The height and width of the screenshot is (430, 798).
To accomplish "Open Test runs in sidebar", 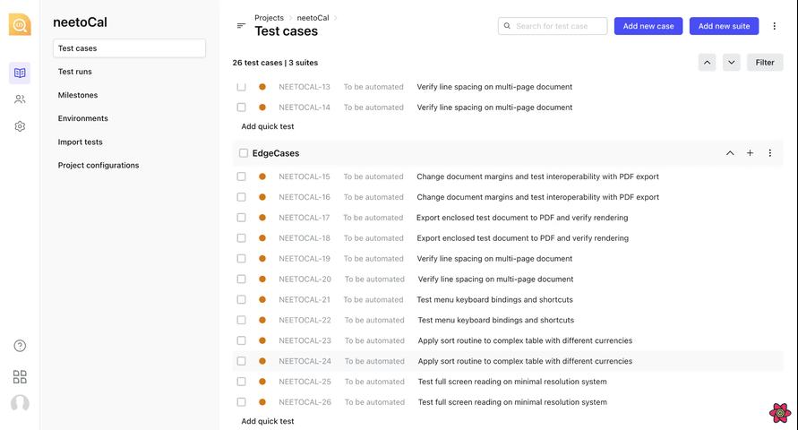I will [x=75, y=72].
